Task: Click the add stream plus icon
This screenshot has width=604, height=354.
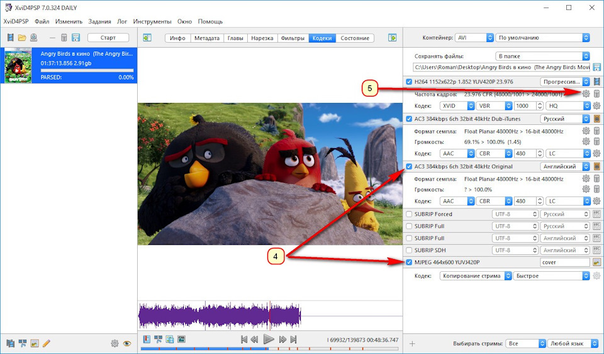Action: click(x=412, y=343)
